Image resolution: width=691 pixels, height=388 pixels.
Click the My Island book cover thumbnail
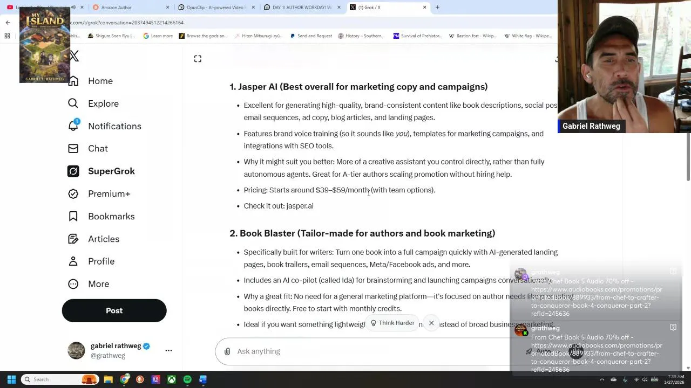45,46
